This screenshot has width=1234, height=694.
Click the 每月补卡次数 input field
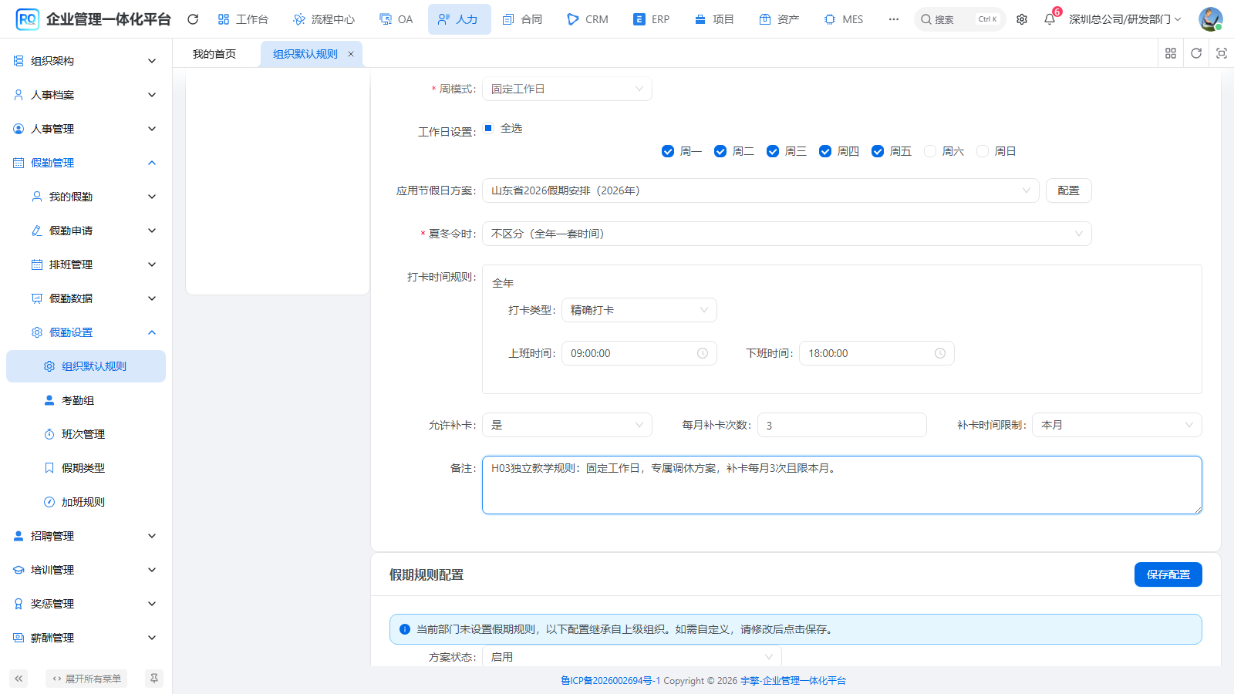[x=842, y=425]
